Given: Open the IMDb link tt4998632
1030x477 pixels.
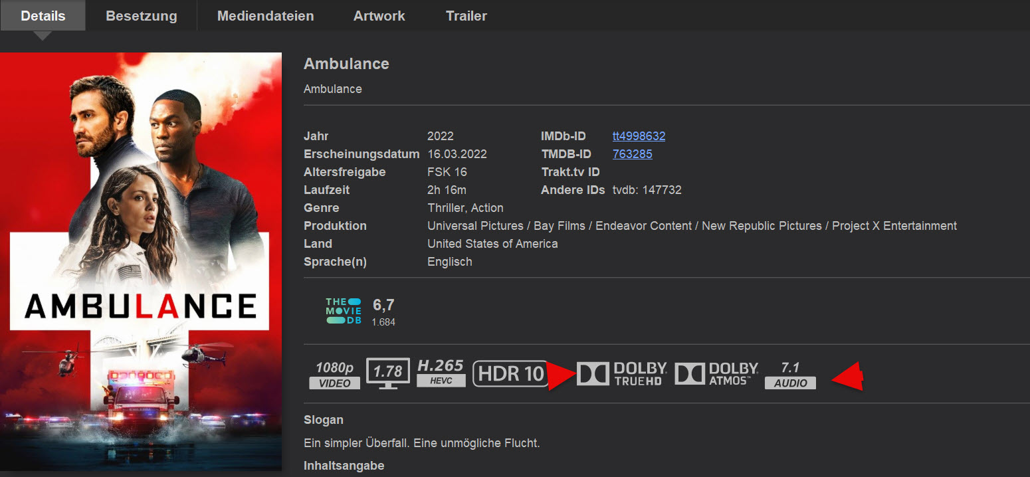Looking at the screenshot, I should [x=639, y=136].
